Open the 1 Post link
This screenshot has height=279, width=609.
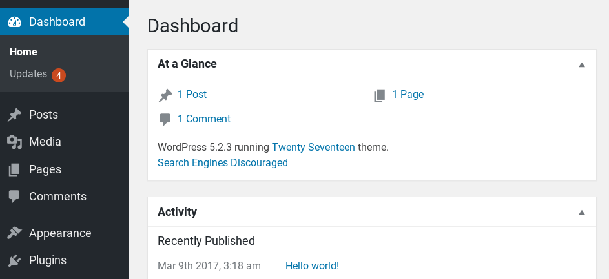(x=192, y=95)
